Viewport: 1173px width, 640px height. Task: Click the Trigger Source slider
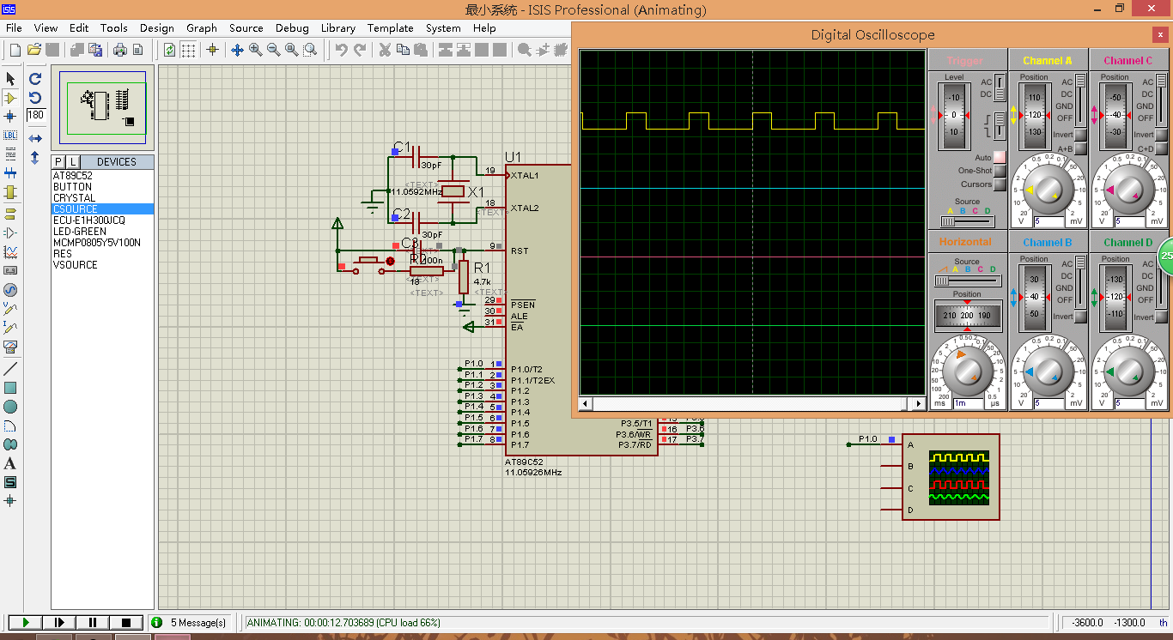coord(969,220)
